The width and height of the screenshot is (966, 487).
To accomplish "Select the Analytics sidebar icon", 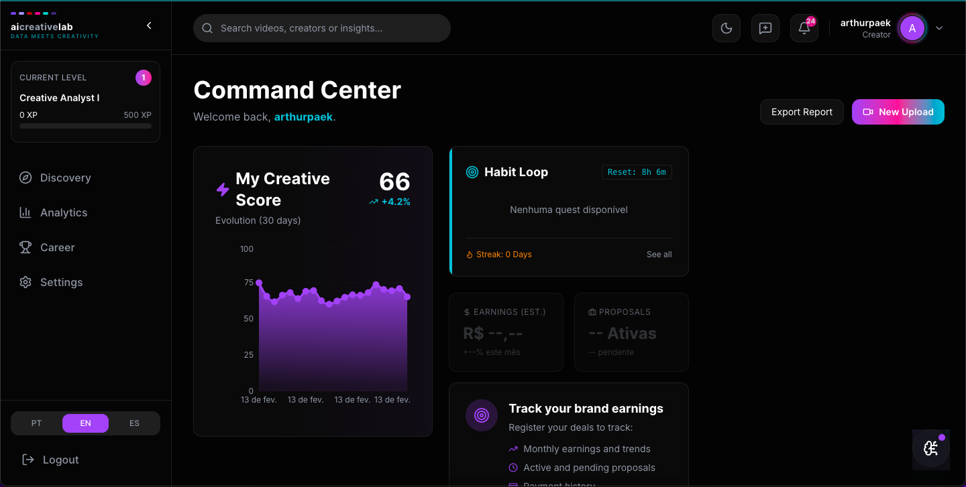I will tap(25, 212).
